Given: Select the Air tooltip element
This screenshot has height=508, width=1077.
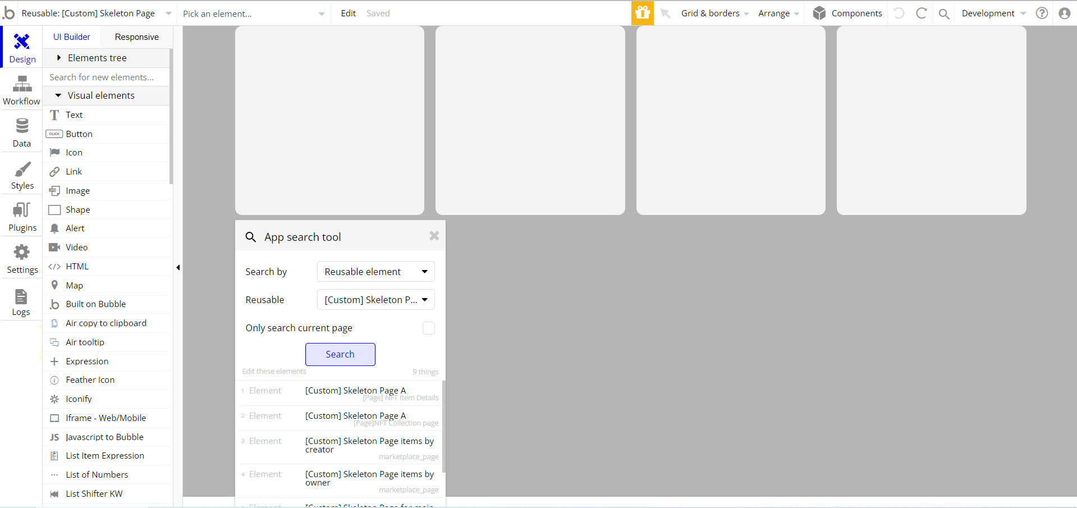Looking at the screenshot, I should click(106, 342).
